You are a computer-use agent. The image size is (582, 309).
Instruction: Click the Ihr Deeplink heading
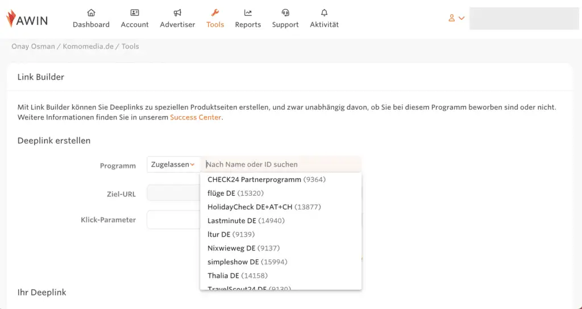42,292
